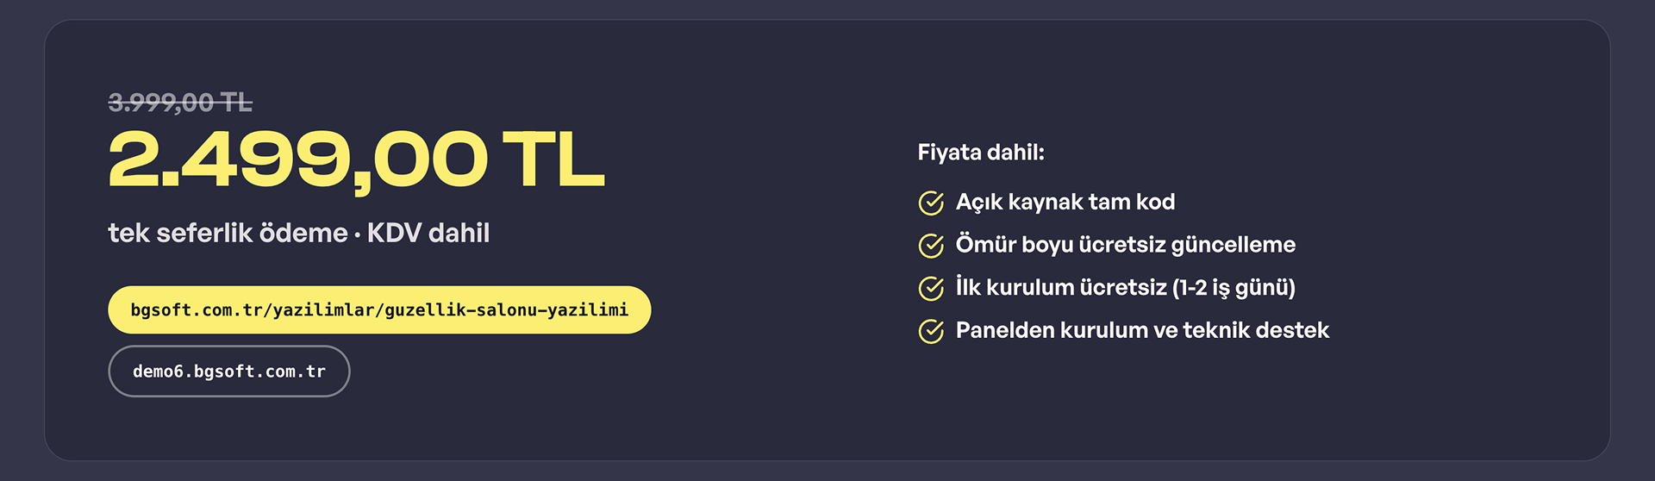This screenshot has width=1655, height=481.
Task: Open the demo6.bgsoft.com.tr demo link
Action: click(x=229, y=372)
